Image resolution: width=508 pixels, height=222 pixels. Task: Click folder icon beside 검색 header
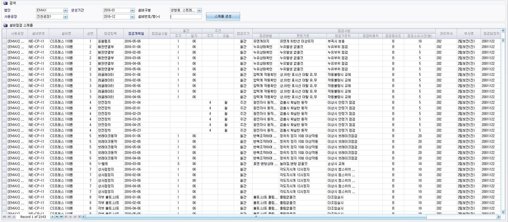point(5,3)
